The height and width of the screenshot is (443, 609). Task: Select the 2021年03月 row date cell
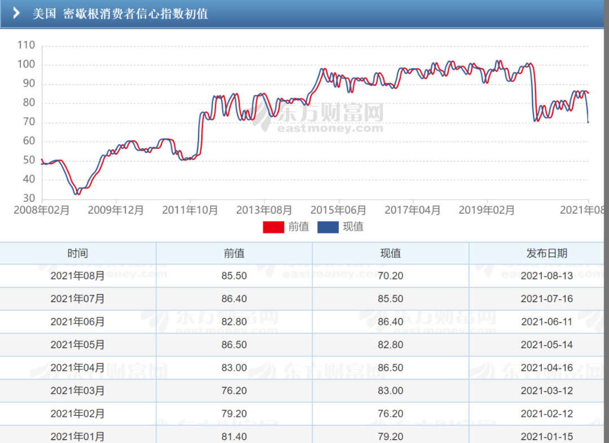78,391
